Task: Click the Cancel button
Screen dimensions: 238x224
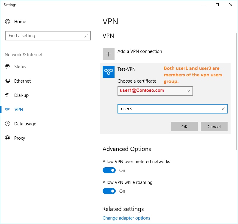Action: pyautogui.click(x=214, y=127)
